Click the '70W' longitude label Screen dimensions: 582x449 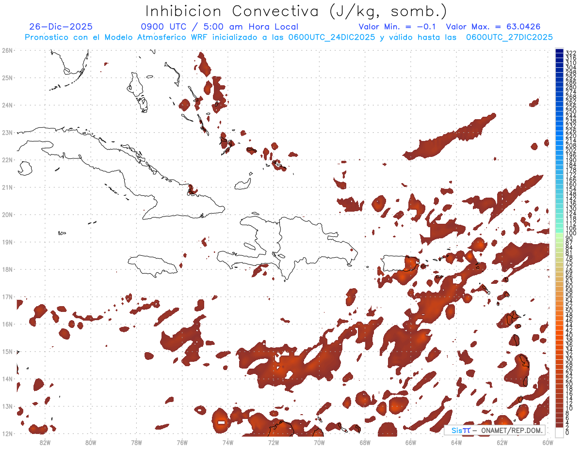point(319,442)
